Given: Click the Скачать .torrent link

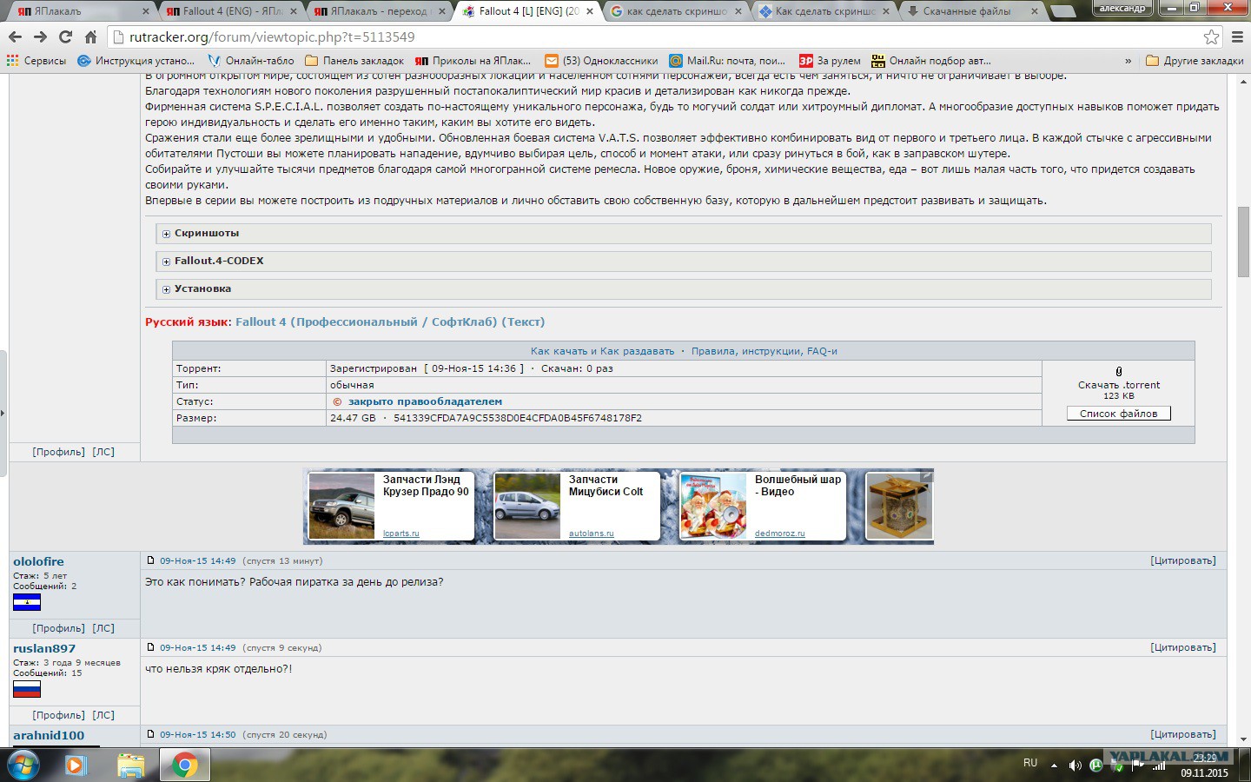Looking at the screenshot, I should 1119,385.
